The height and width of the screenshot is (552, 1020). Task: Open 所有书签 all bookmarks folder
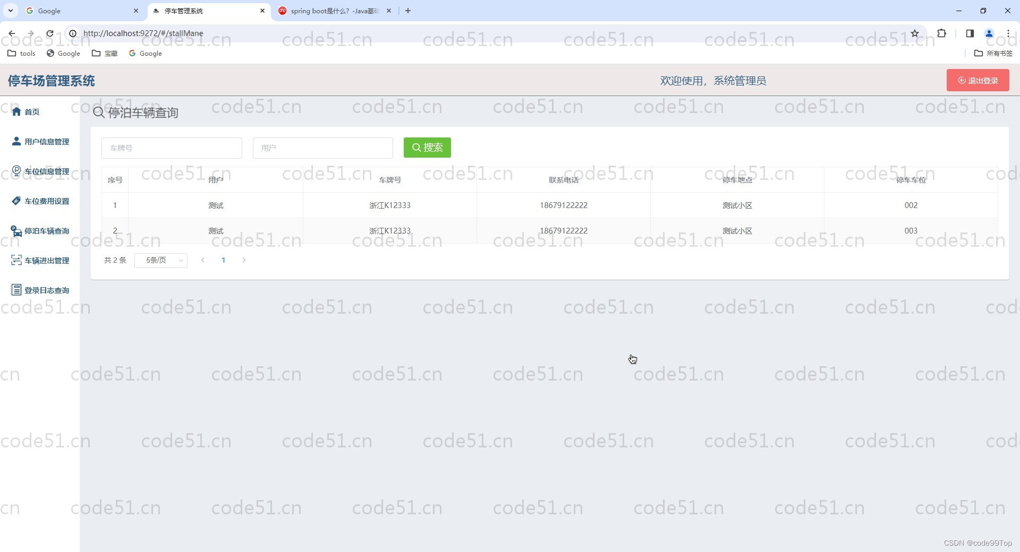pyautogui.click(x=993, y=53)
